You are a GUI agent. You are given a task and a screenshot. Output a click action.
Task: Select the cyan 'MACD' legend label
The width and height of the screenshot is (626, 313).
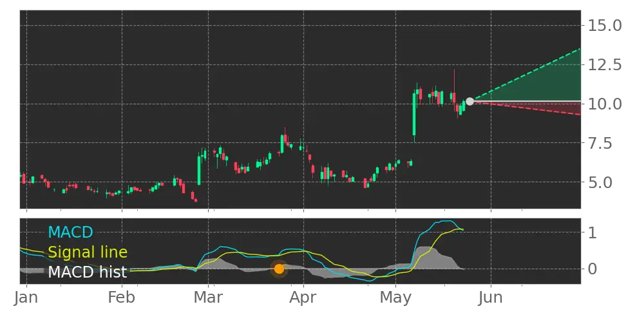pyautogui.click(x=71, y=232)
